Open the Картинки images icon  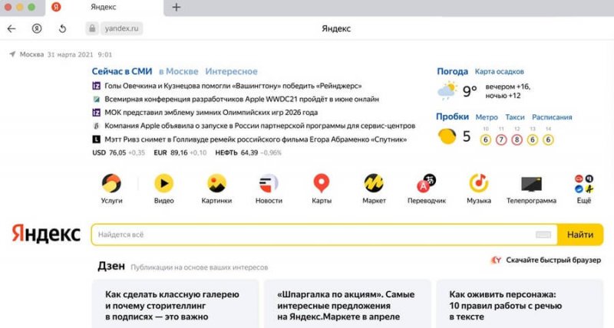click(x=216, y=183)
